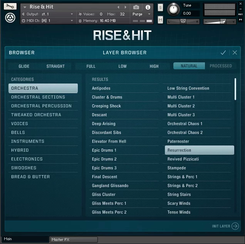This screenshot has width=245, height=244.
Task: Select the Gliss Meets Perc 1 result
Action: click(124, 204)
